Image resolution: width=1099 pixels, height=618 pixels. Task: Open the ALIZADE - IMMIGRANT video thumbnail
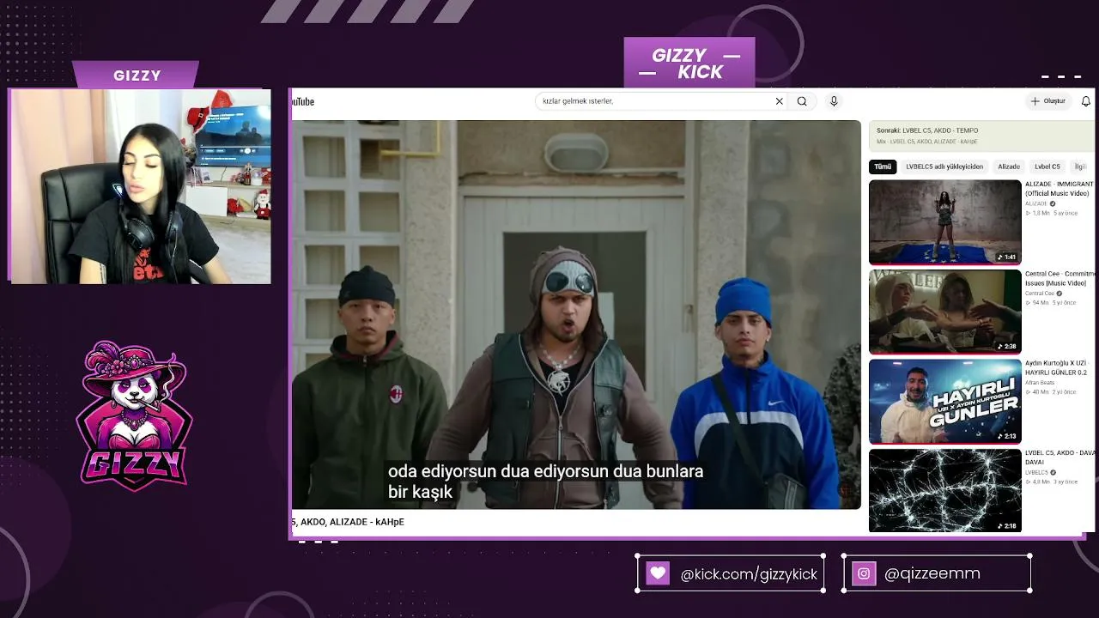(x=944, y=221)
